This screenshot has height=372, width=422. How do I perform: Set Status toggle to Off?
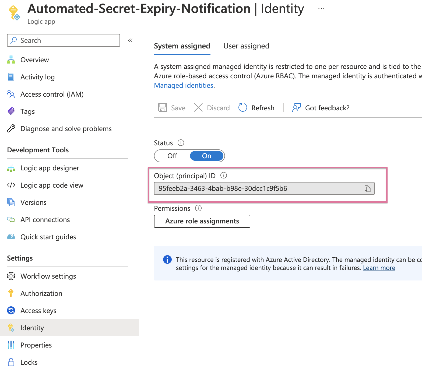(x=172, y=156)
